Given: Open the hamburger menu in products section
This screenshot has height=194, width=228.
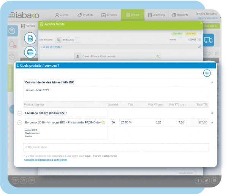Looking at the screenshot, I should 207,73.
